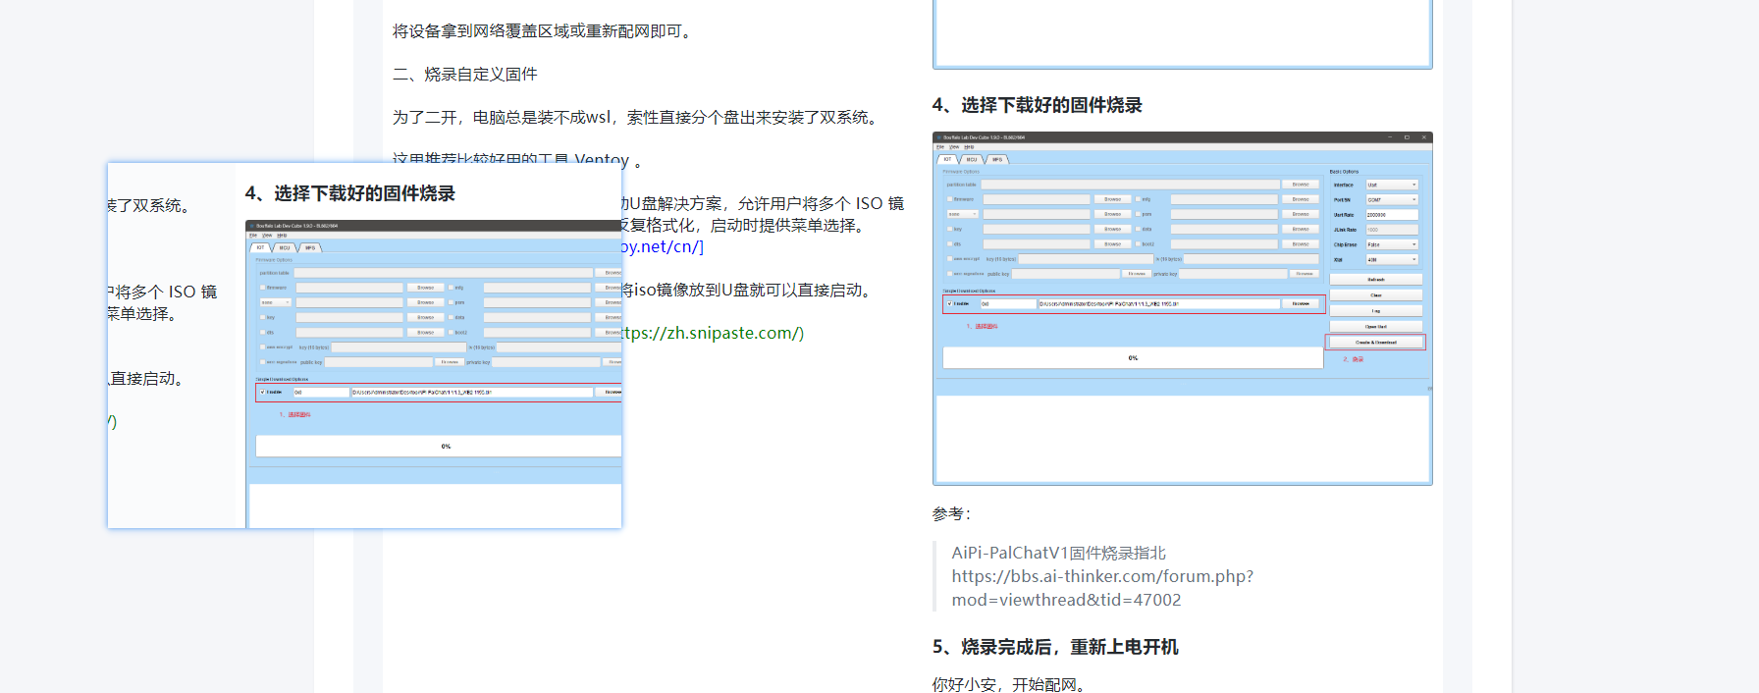Toggle Enable checkbox in the enlarged popup preview
The image size is (1759, 693).
click(x=262, y=392)
